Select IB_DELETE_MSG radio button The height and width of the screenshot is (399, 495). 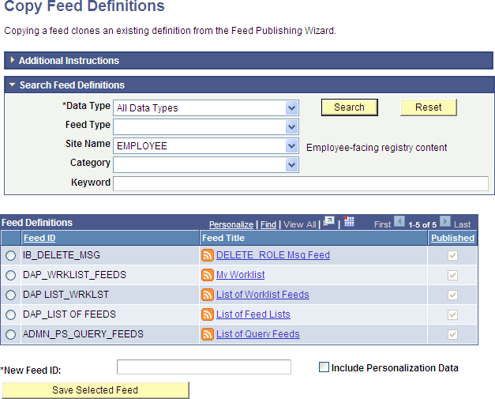pos(11,255)
